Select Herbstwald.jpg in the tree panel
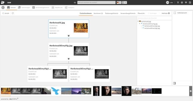Image resolution: width=193 pixels, height=101 pixels. pos(146,21)
